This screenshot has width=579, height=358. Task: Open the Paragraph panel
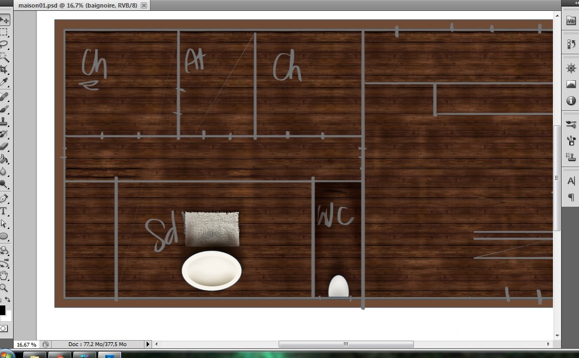[x=571, y=197]
